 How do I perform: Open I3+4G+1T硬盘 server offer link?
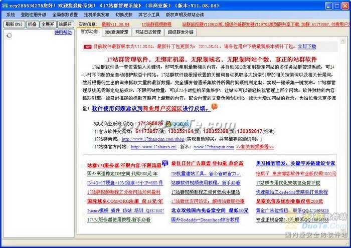pyautogui.click(x=125, y=183)
